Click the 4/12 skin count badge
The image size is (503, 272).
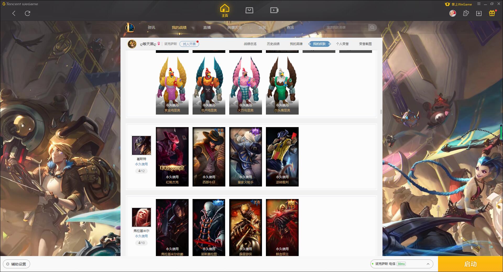pos(141,171)
